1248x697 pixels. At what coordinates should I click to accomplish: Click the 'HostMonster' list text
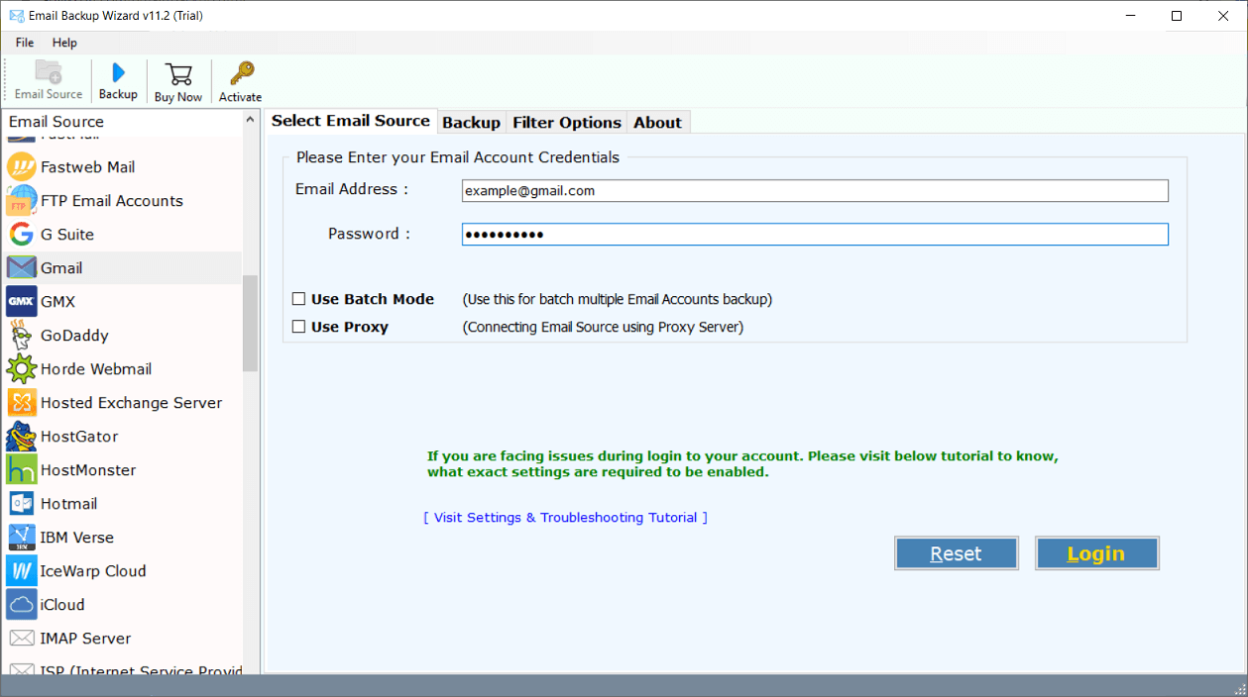[x=88, y=470]
